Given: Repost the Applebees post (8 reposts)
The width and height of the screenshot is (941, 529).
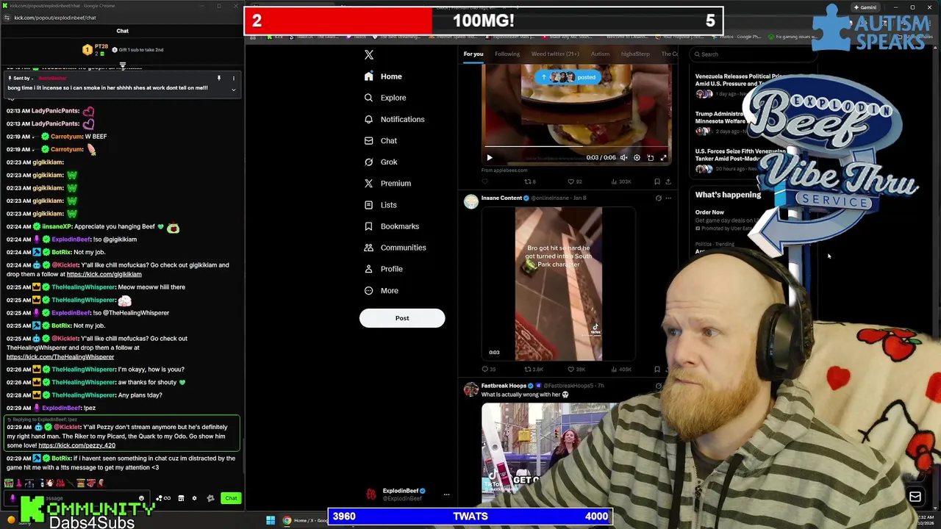Looking at the screenshot, I should (529, 181).
